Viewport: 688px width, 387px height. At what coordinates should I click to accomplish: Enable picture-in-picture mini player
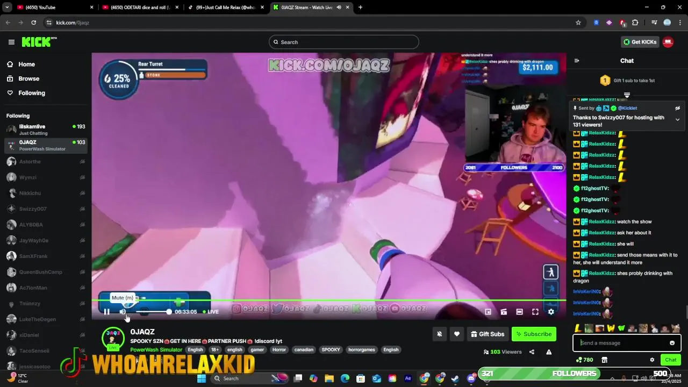point(488,312)
